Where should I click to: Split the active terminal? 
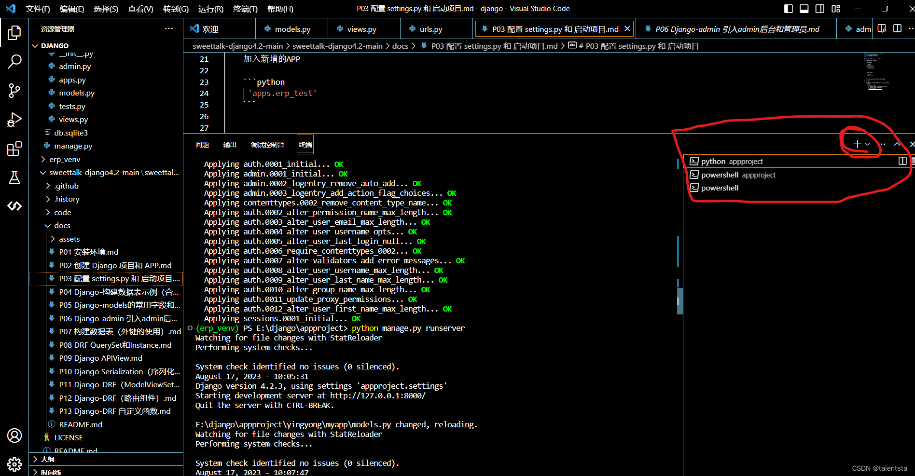click(902, 161)
